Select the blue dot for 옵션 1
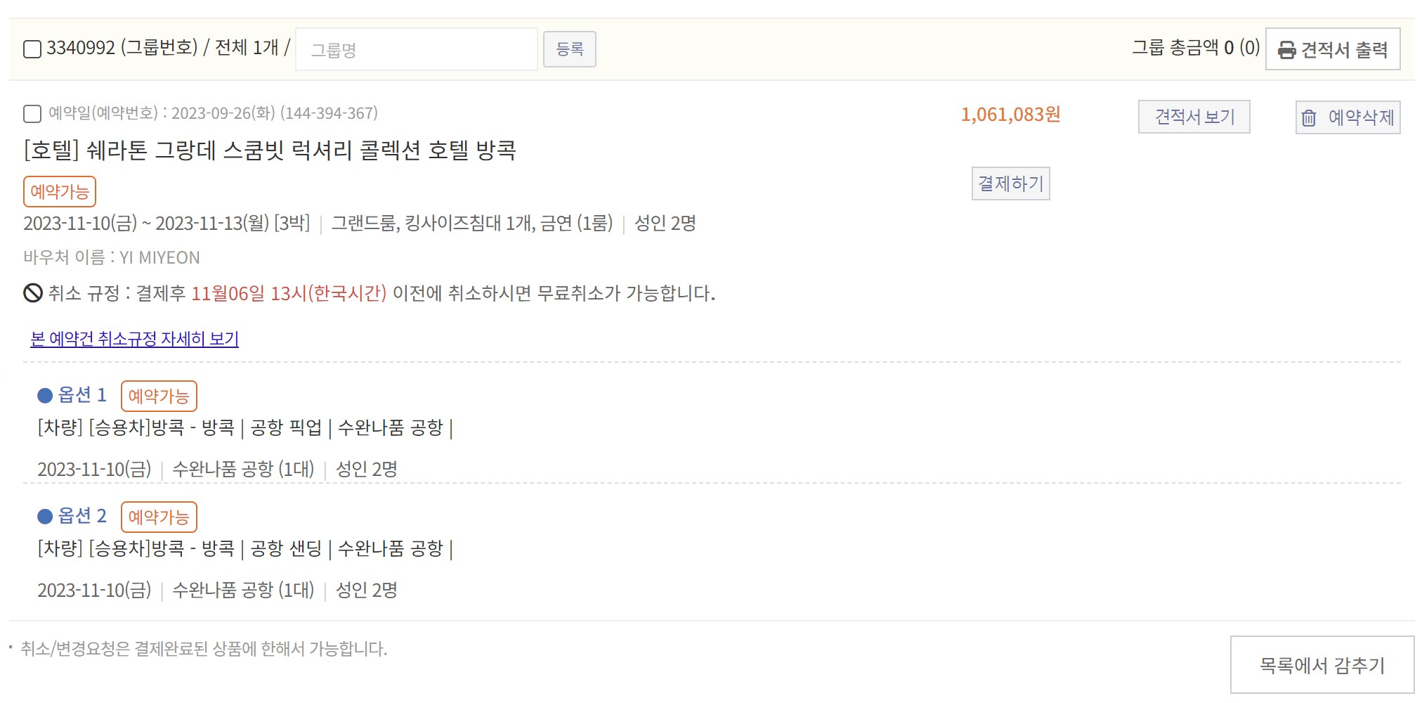1422x703 pixels. click(45, 396)
